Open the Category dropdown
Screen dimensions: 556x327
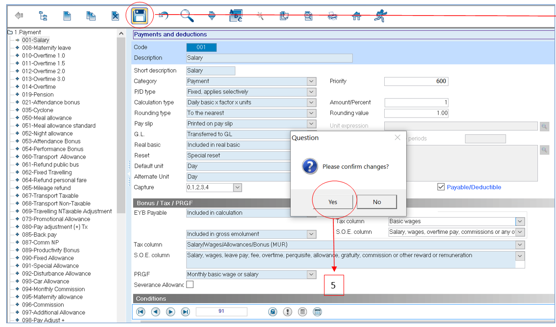pyautogui.click(x=311, y=82)
